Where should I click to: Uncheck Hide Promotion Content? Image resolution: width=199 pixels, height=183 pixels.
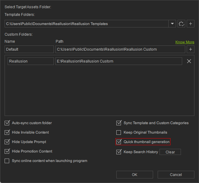pyautogui.click(x=7, y=151)
